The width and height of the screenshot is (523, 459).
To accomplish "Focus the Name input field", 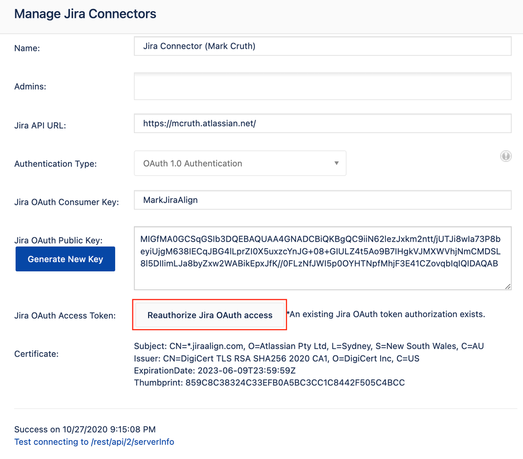I will (x=322, y=46).
